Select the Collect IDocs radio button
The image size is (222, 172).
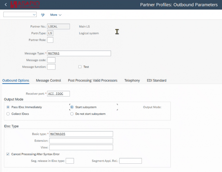click(x=8, y=114)
